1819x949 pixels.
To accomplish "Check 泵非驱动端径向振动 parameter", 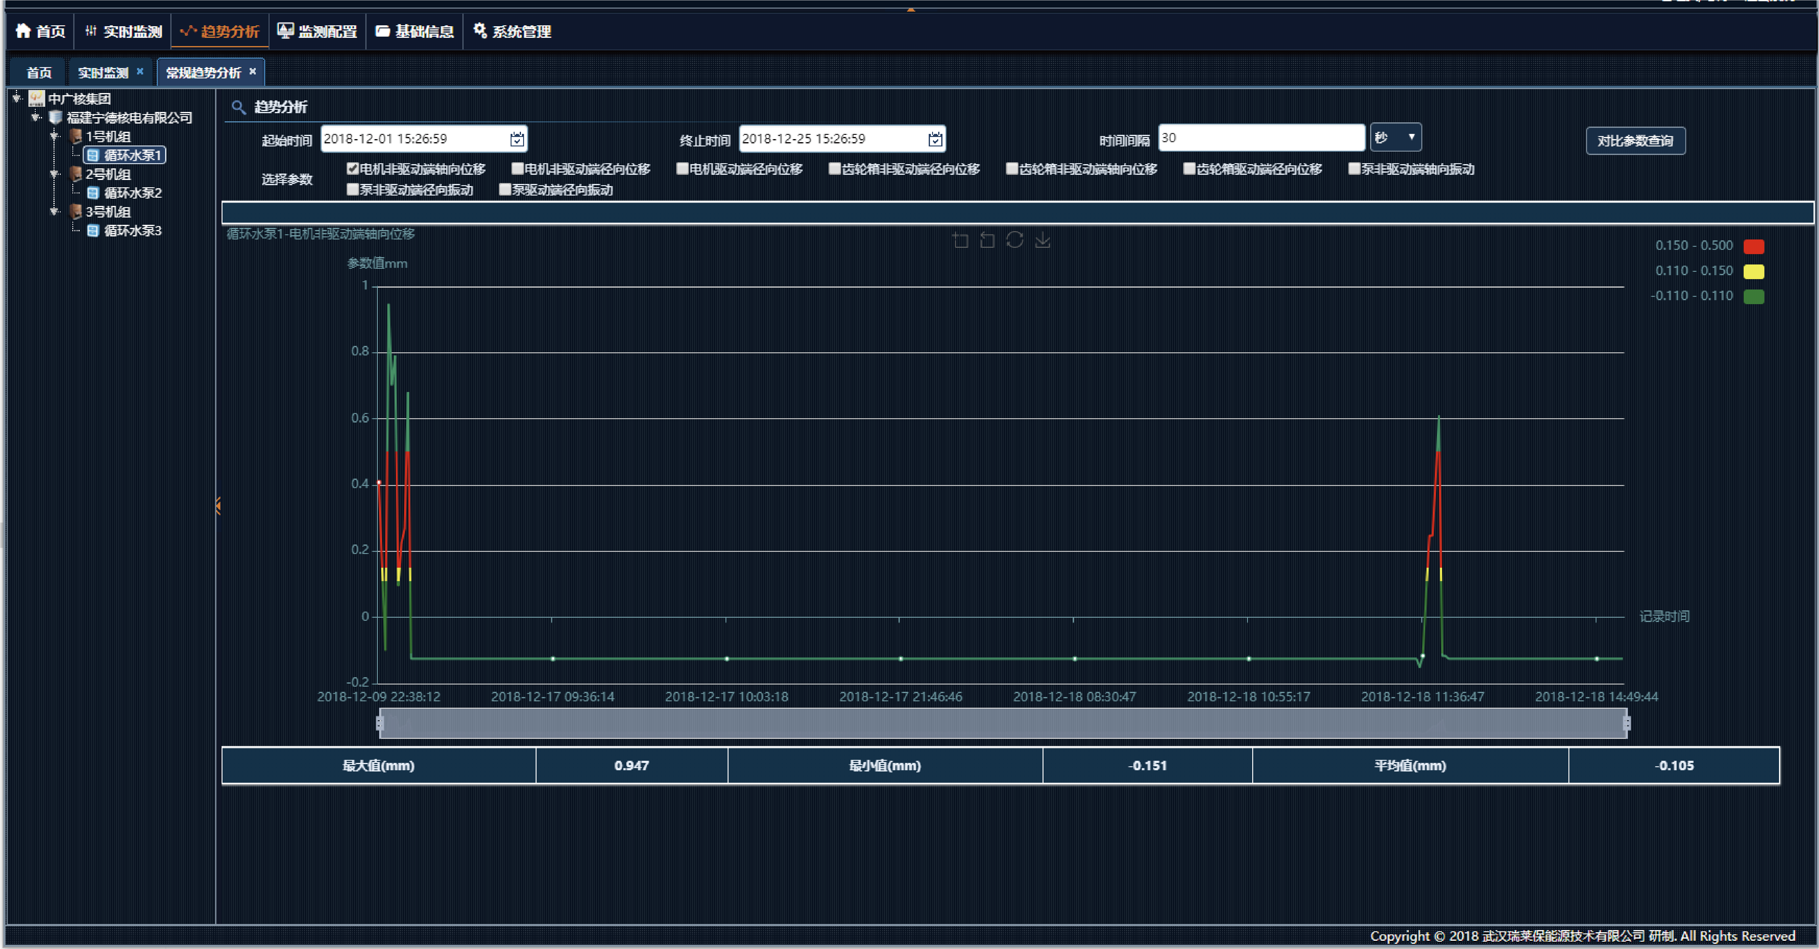I will click(x=353, y=189).
